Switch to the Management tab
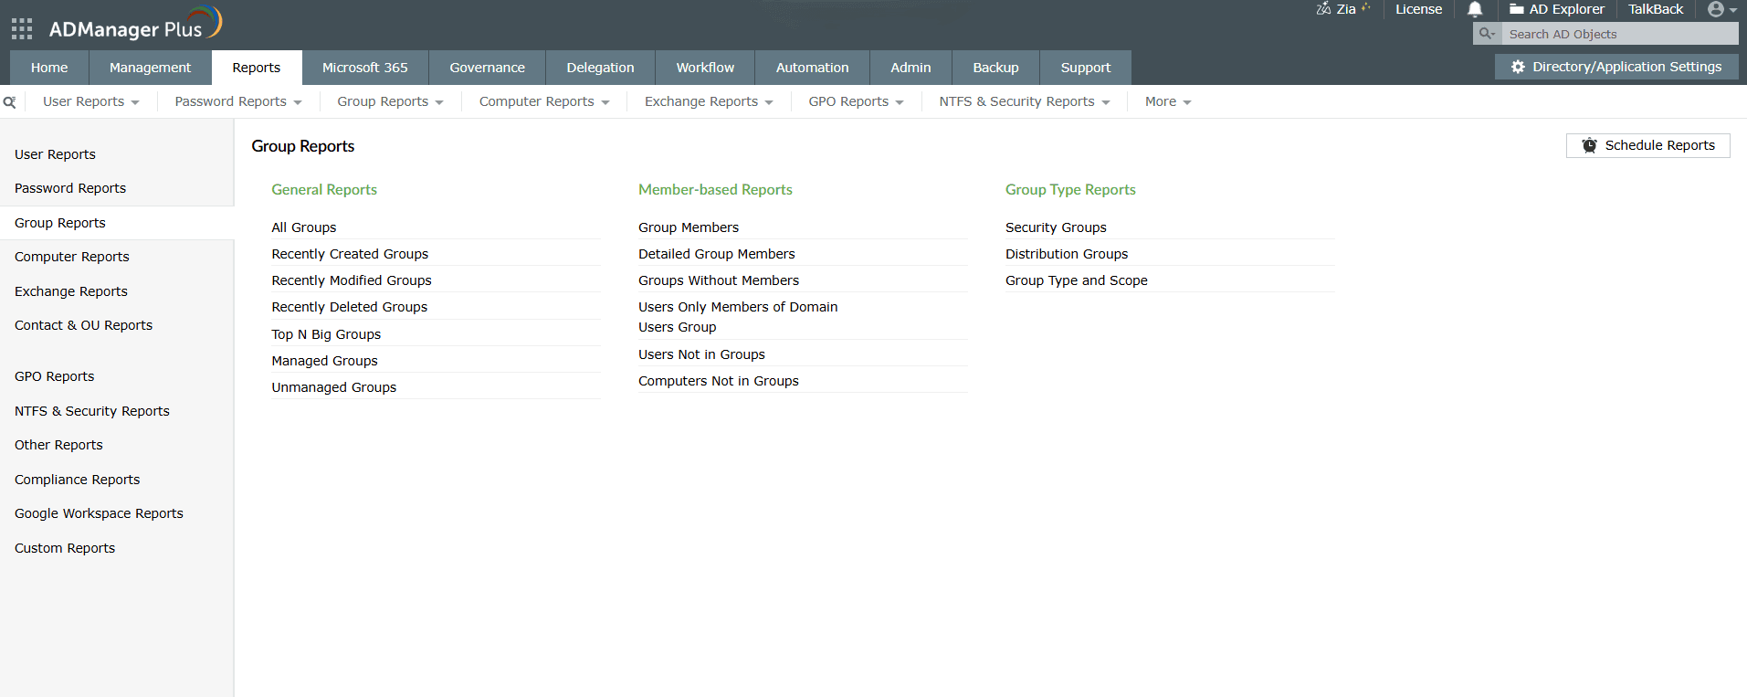 click(150, 68)
